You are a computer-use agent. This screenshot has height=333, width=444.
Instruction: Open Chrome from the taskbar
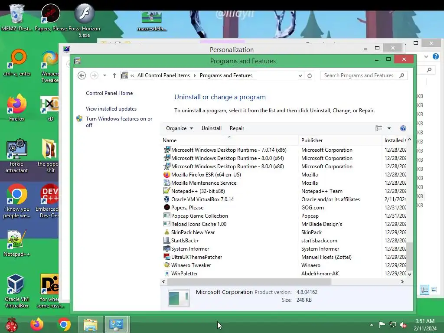click(64, 324)
